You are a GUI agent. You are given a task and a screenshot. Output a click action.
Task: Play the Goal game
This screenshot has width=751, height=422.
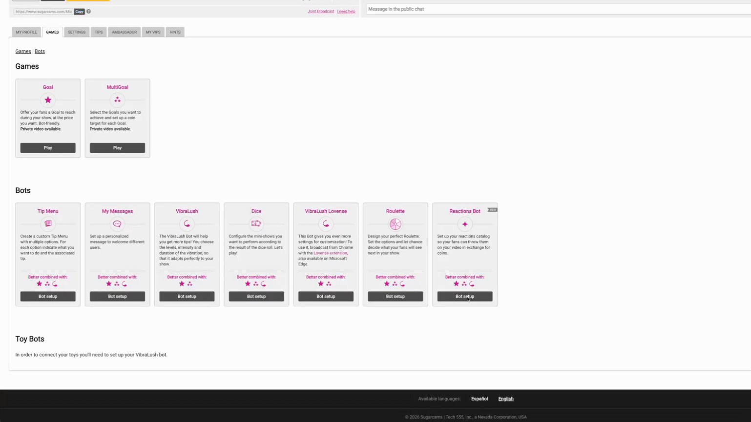point(48,148)
